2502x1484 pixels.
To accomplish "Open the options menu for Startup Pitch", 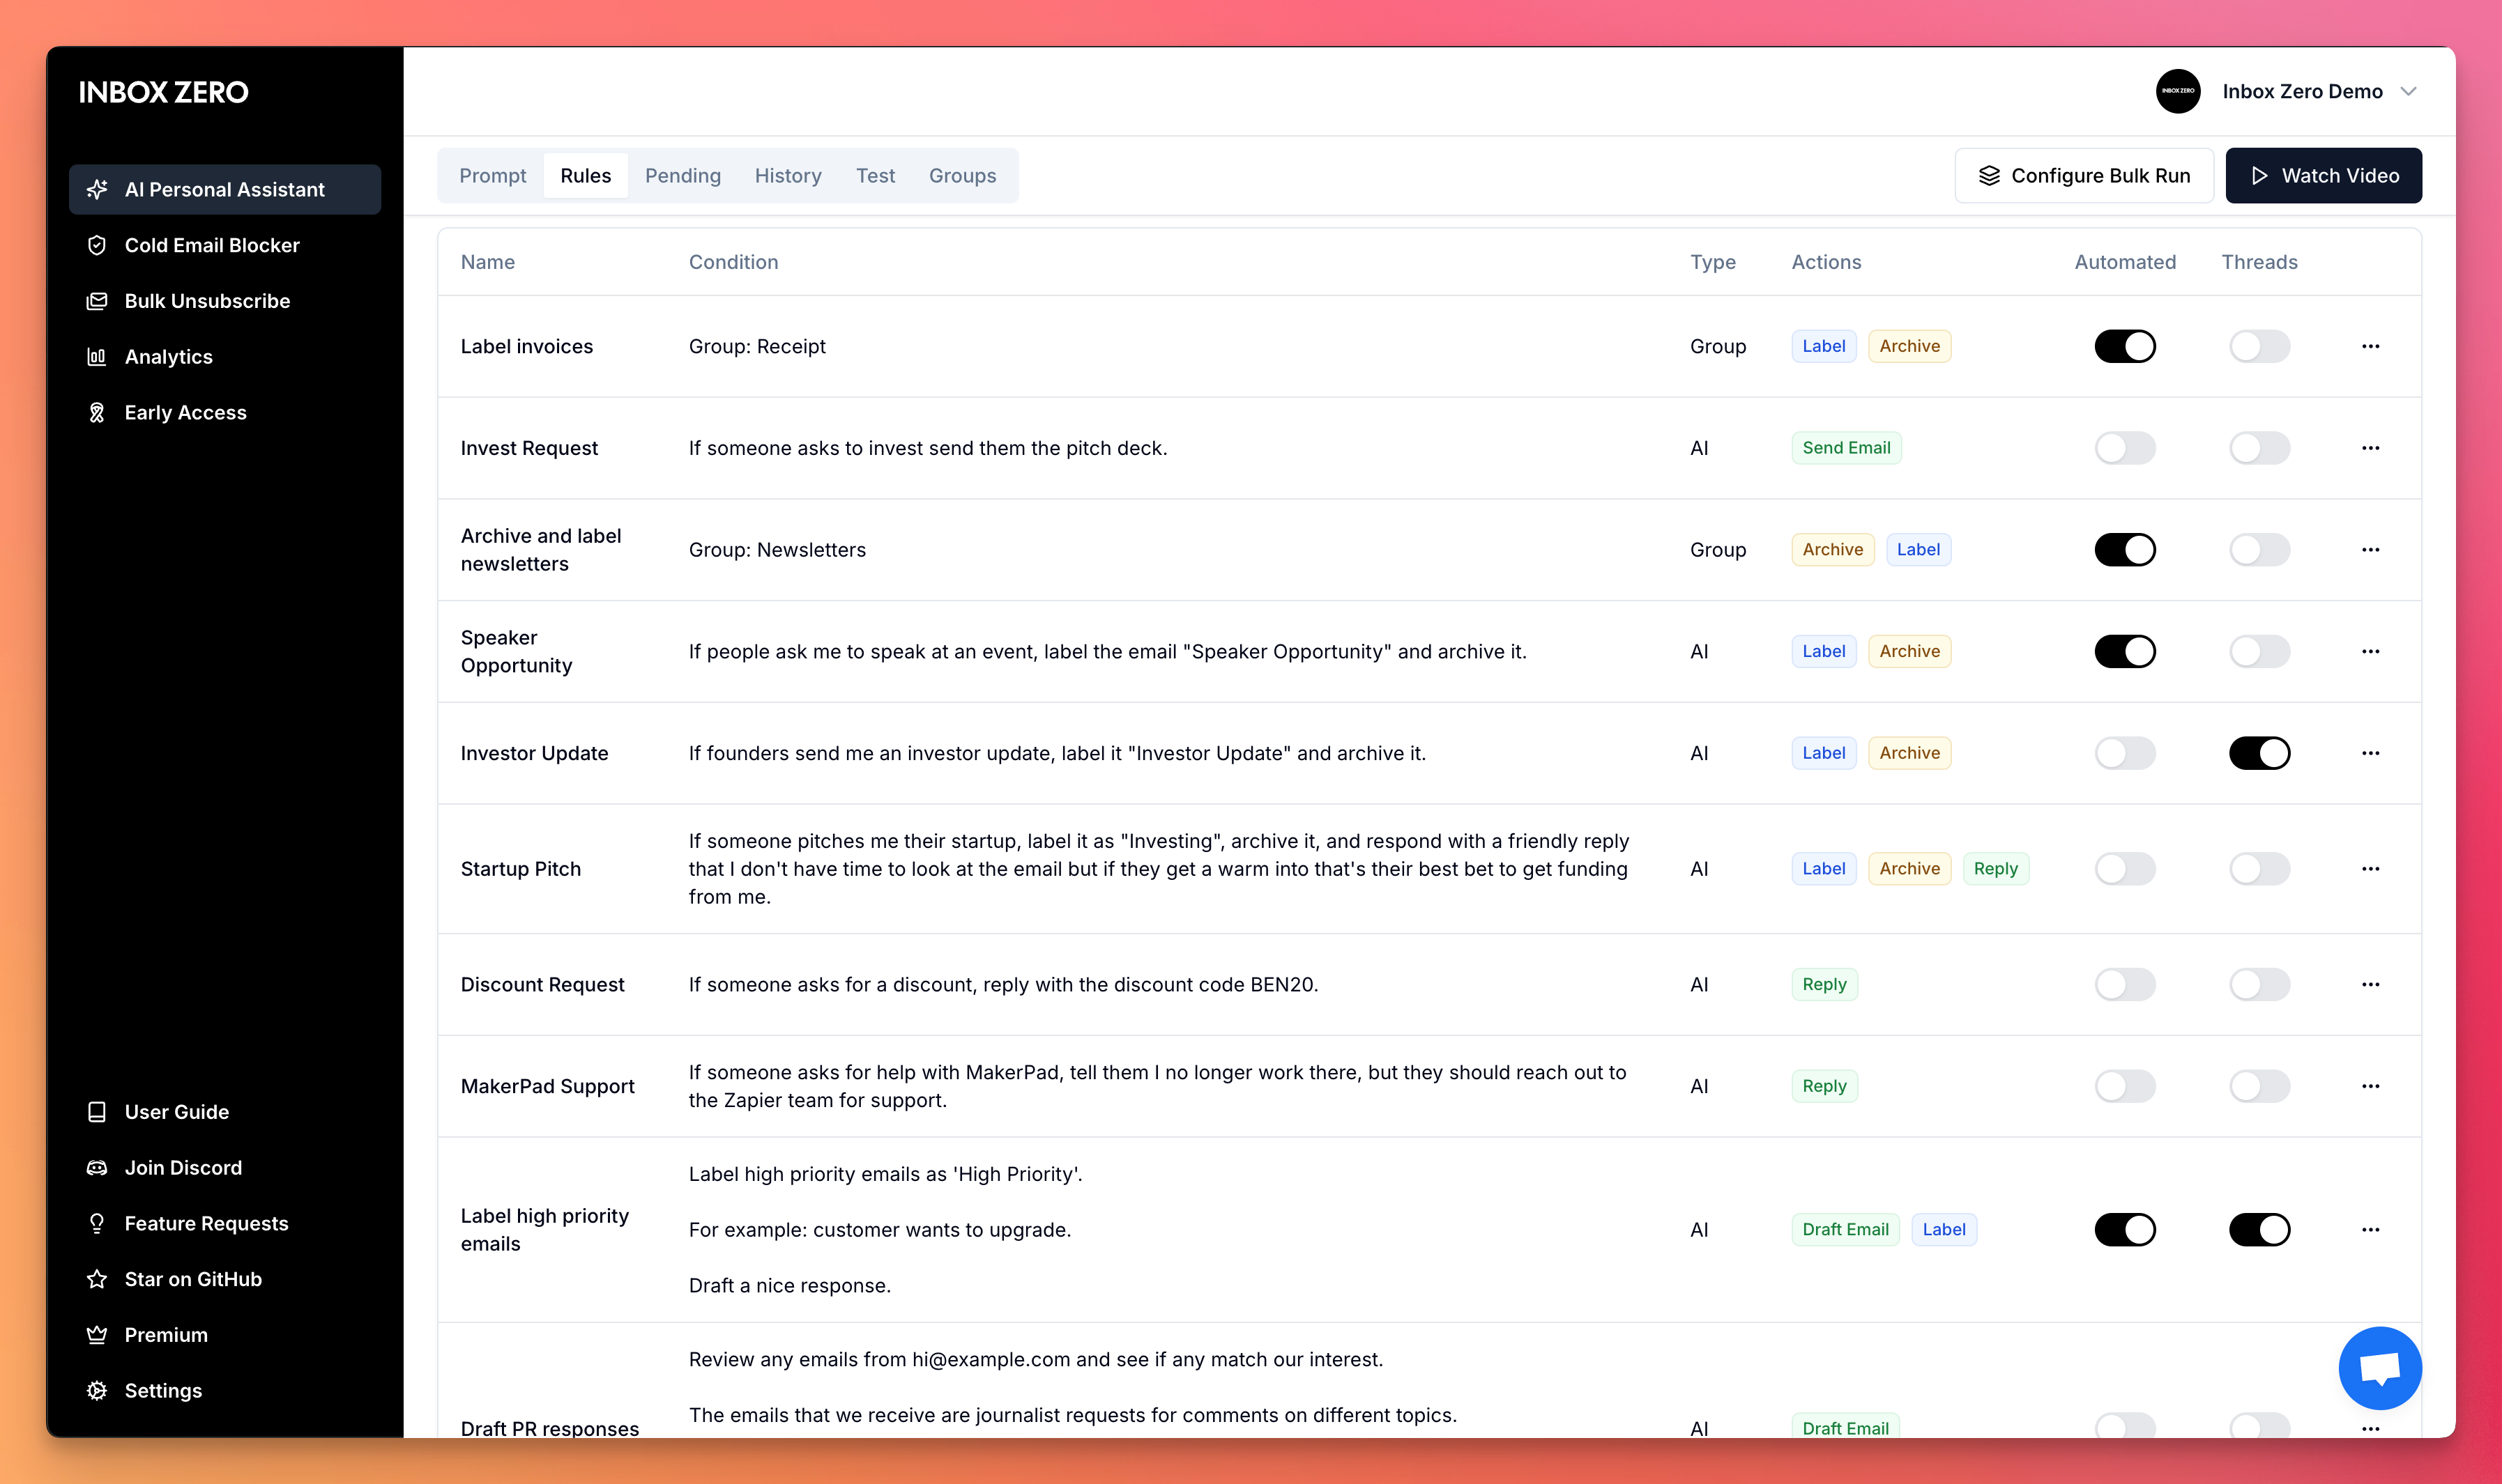I will [x=2370, y=869].
